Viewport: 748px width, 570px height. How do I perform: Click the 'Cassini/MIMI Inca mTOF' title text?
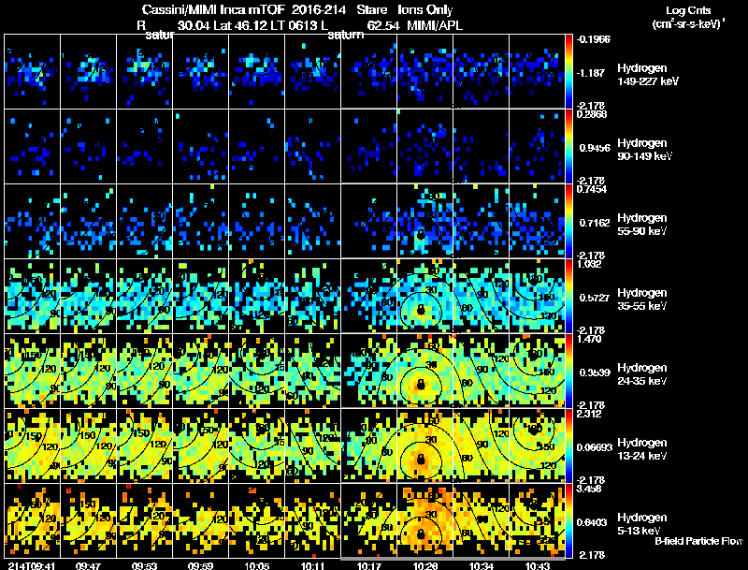pos(213,10)
